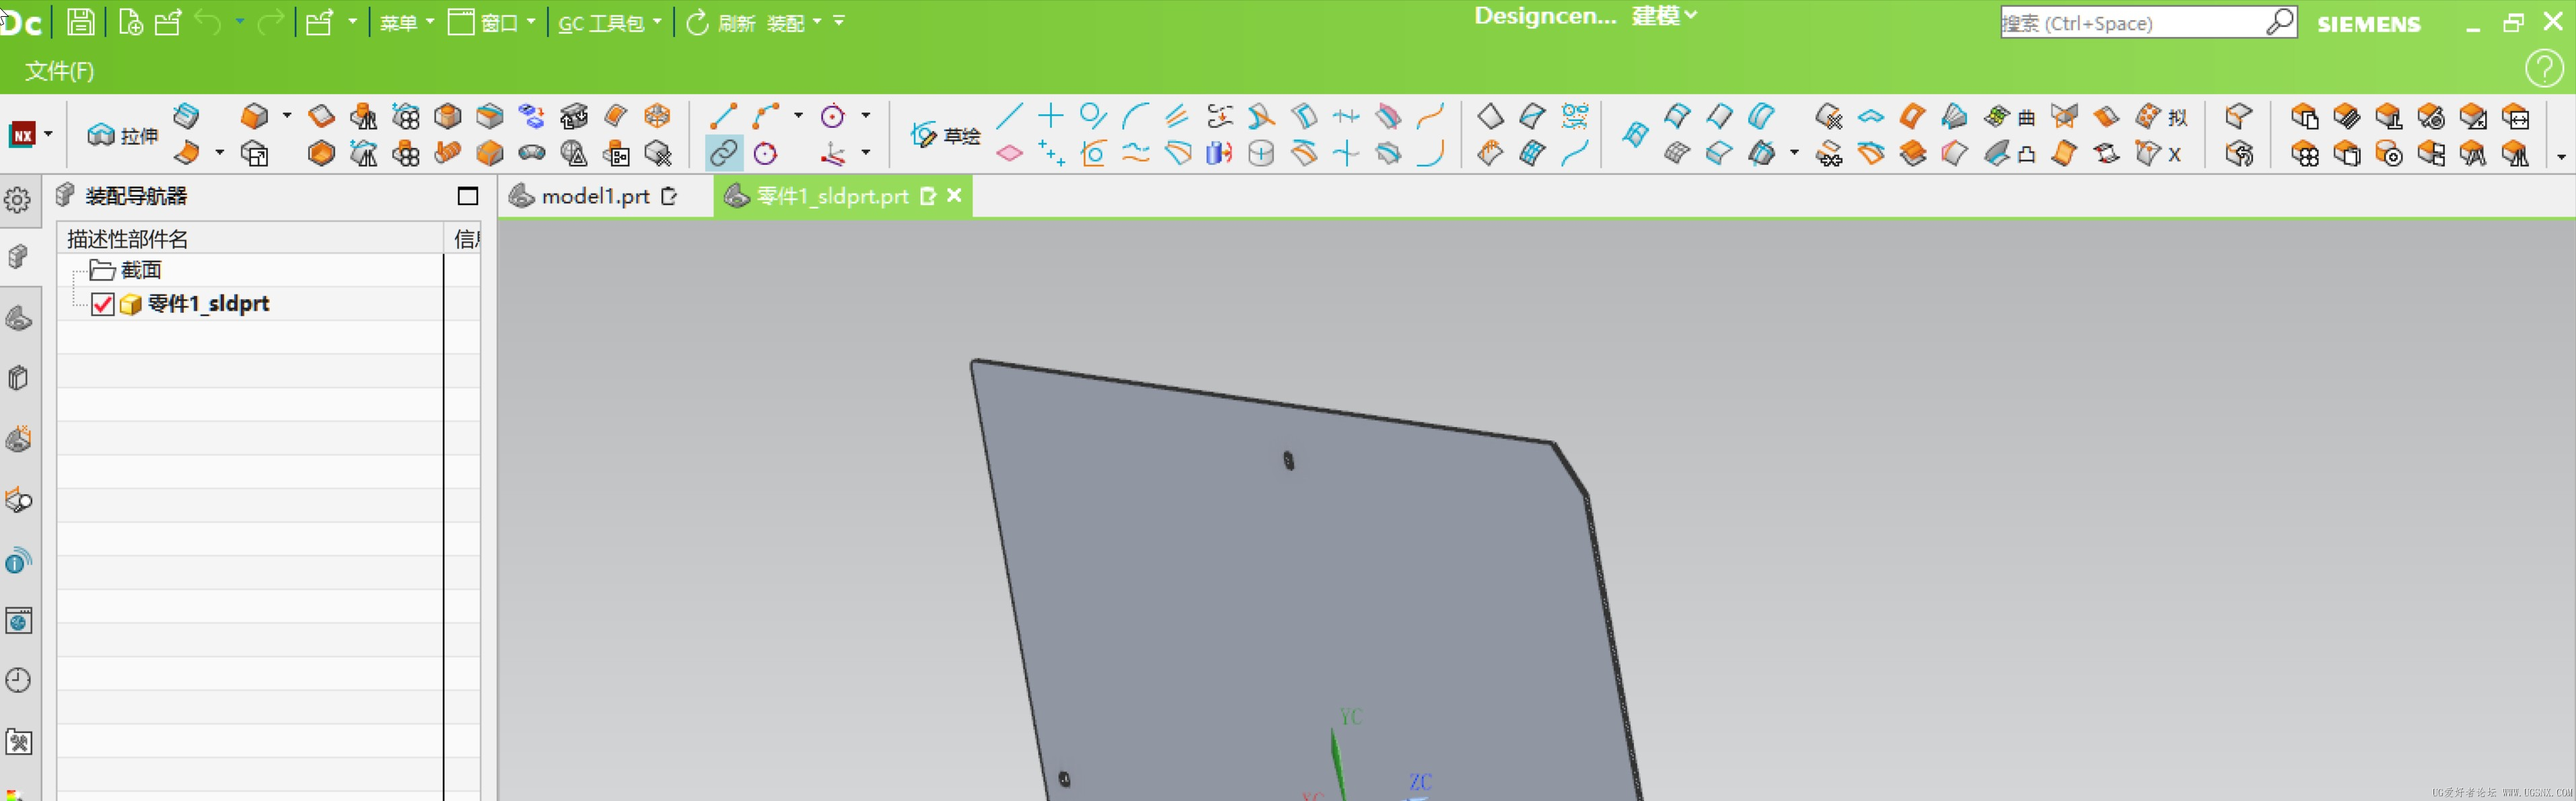The image size is (2576, 801).
Task: Expand toolbar overflow arrow at right end
Action: pos(2561,157)
